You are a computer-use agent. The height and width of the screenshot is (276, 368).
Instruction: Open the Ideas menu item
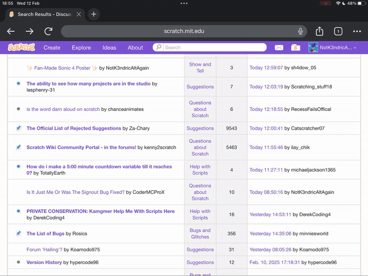[109, 47]
